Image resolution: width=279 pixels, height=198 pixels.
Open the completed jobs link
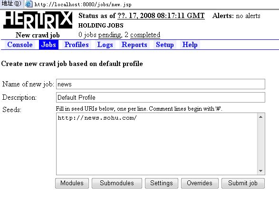tap(145, 35)
